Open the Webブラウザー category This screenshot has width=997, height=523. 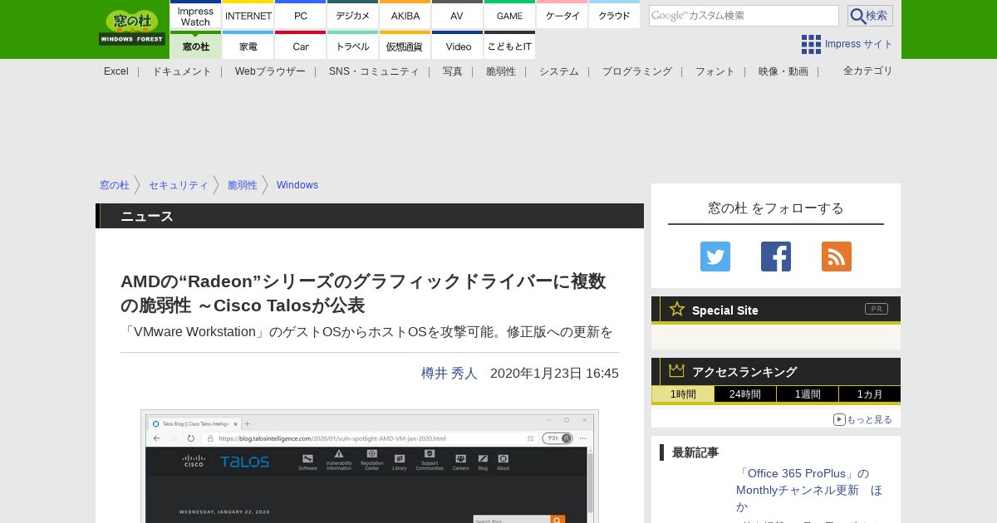(x=270, y=71)
